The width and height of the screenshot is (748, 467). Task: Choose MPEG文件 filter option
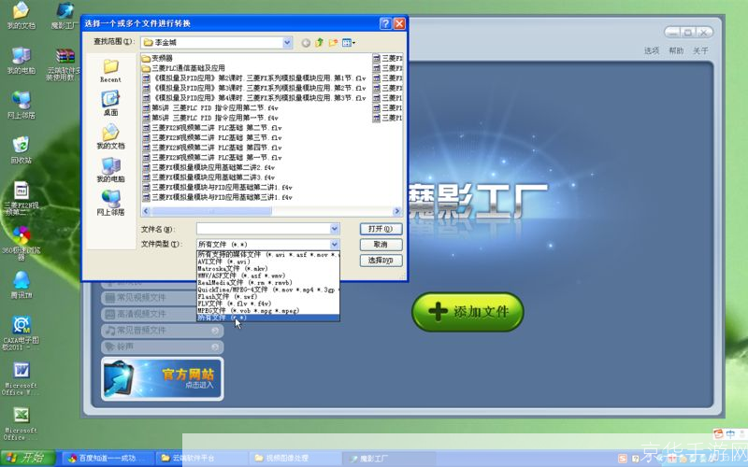(x=268, y=311)
